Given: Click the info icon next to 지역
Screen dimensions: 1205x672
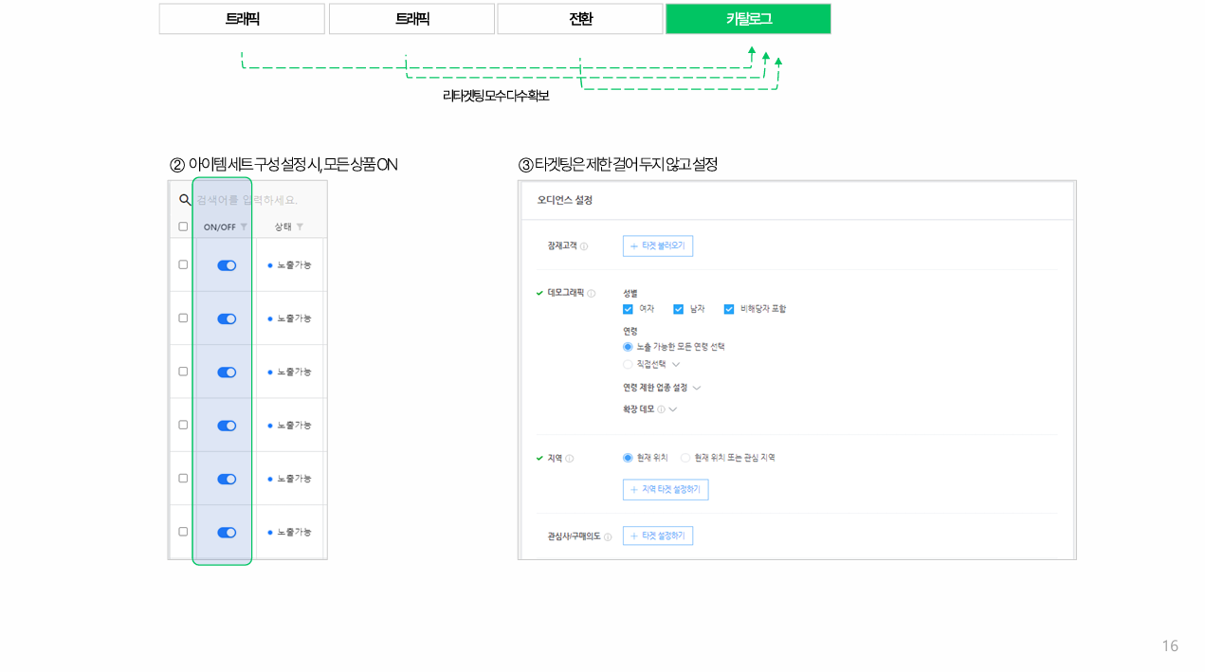Looking at the screenshot, I should pyautogui.click(x=570, y=459).
